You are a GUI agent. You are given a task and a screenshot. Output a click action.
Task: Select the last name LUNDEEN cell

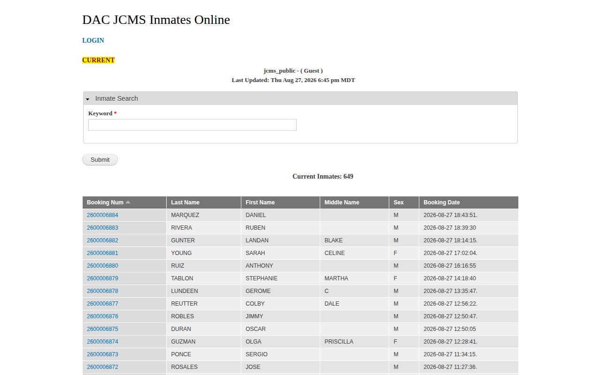click(204, 291)
